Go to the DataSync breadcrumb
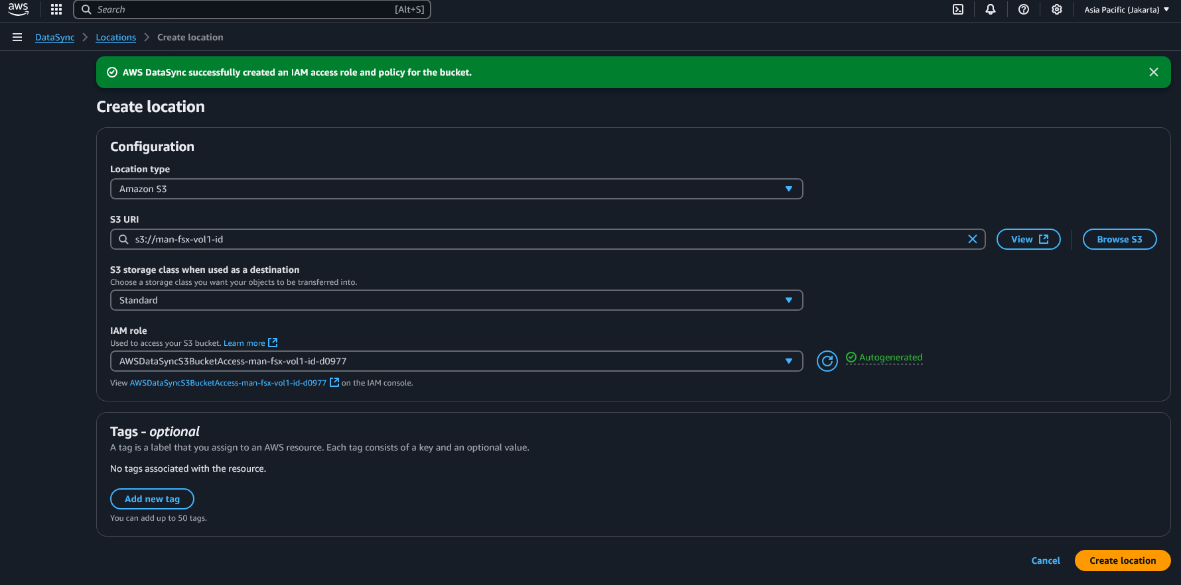1181x585 pixels. tap(55, 37)
